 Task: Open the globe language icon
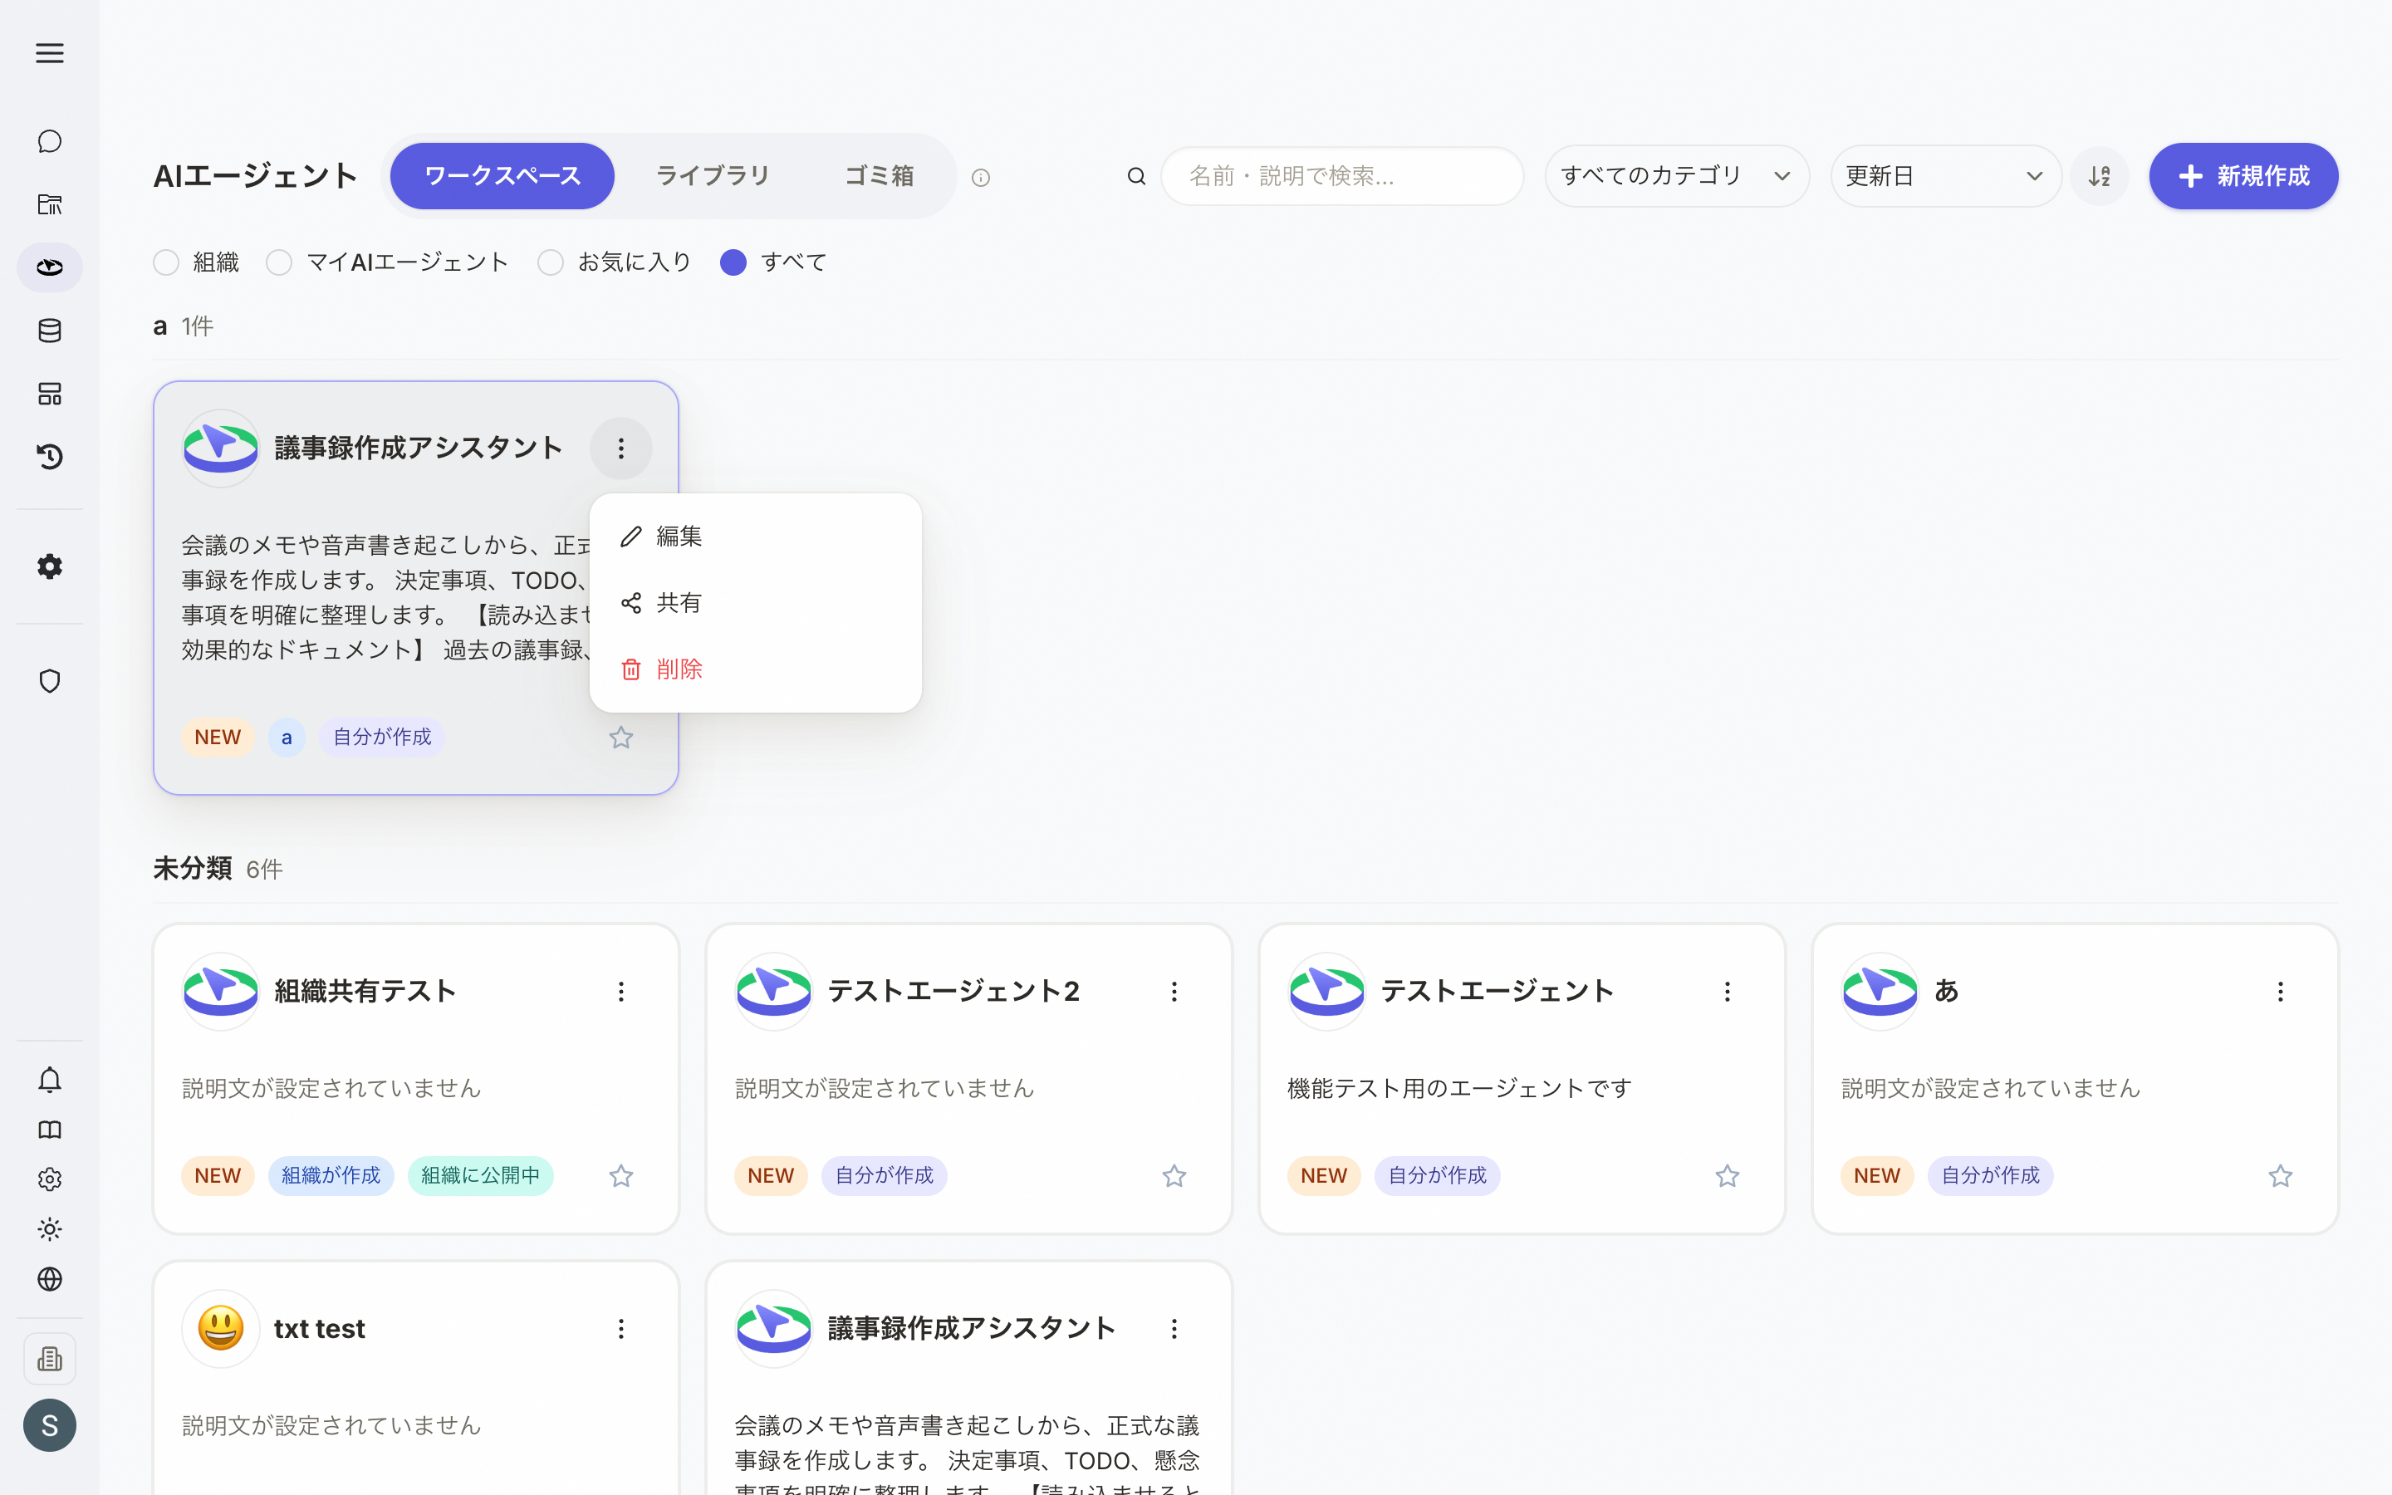50,1279
